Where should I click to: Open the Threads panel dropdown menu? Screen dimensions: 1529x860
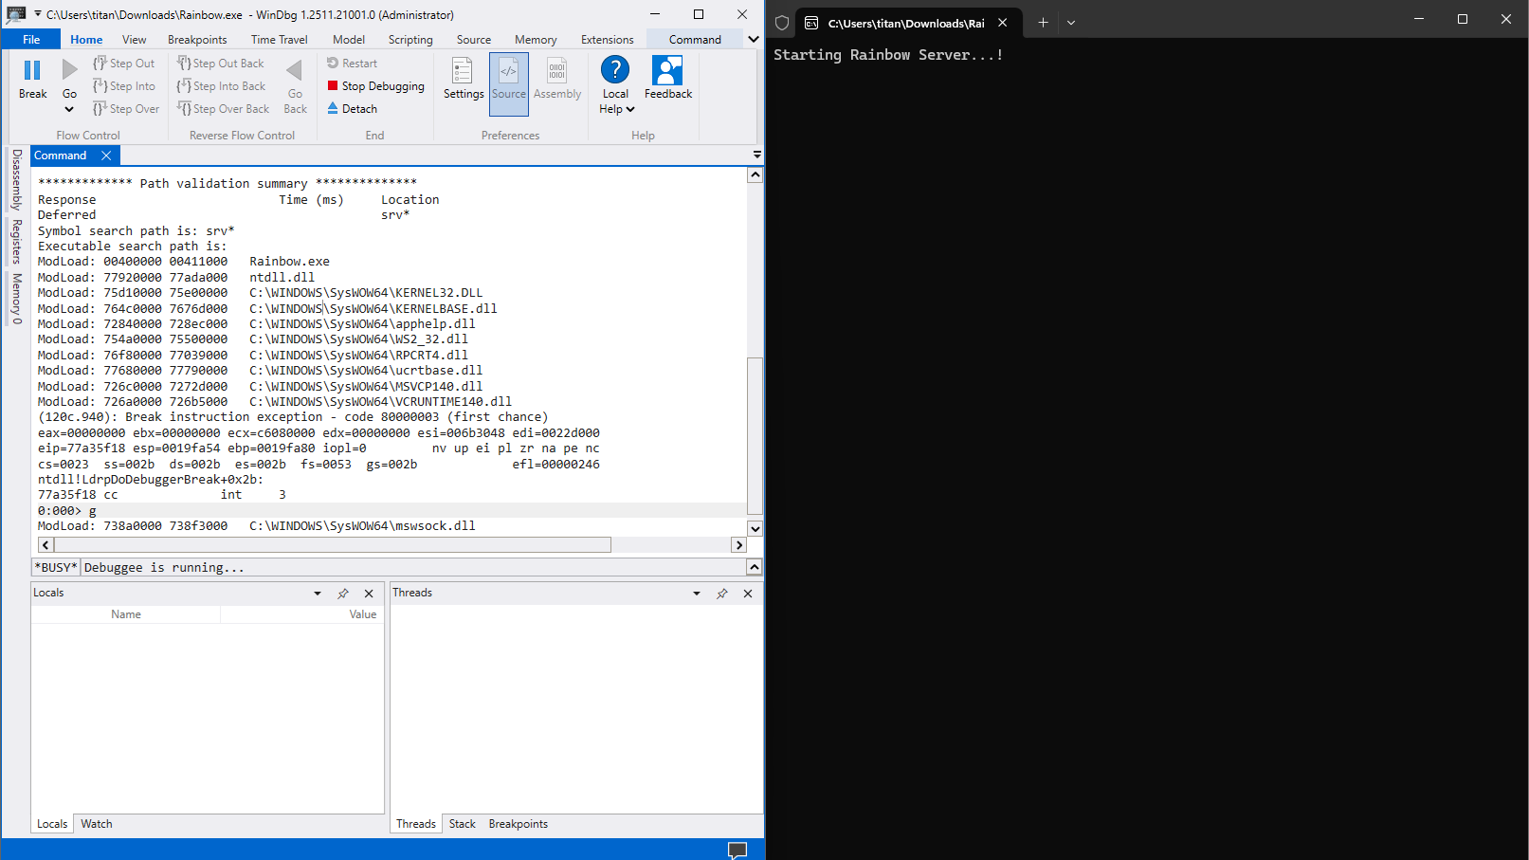tap(697, 594)
